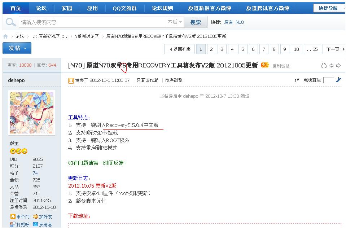Jump to page 5 of the thread
The height and width of the screenshot is (228, 346).
point(243,49)
